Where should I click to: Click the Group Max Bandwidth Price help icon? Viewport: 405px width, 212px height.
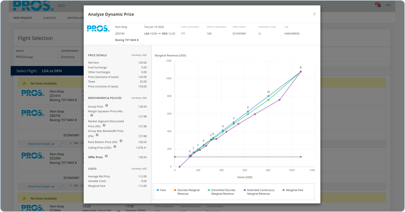(x=98, y=135)
